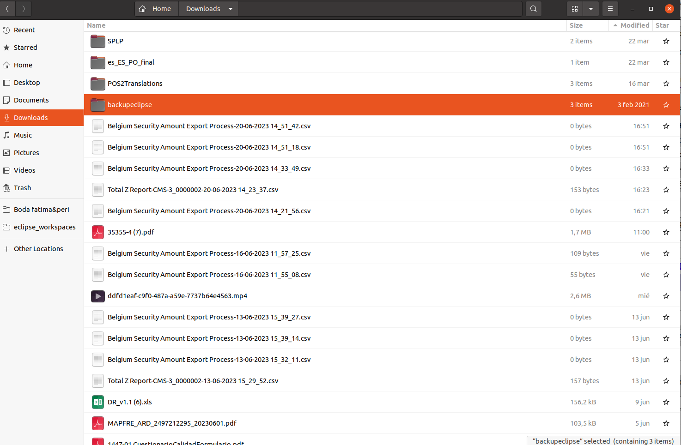Open the hamburger menu button
Image resolution: width=681 pixels, height=445 pixels.
click(610, 9)
